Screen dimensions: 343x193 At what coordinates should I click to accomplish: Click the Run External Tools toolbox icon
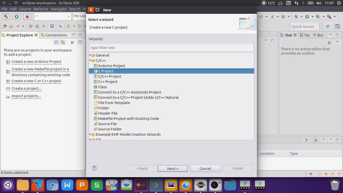tap(329, 17)
